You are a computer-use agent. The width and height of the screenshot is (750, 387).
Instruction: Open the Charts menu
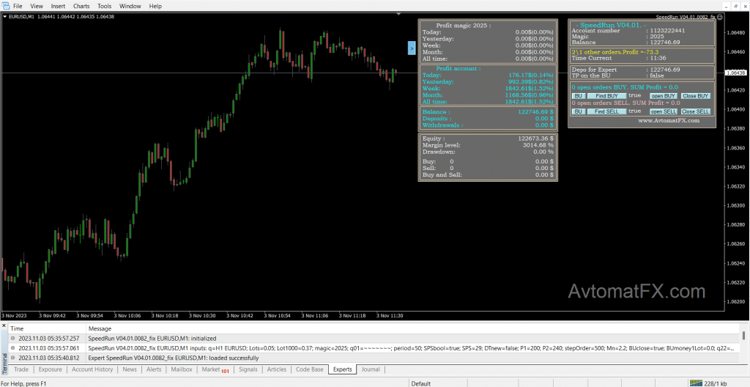(x=81, y=6)
